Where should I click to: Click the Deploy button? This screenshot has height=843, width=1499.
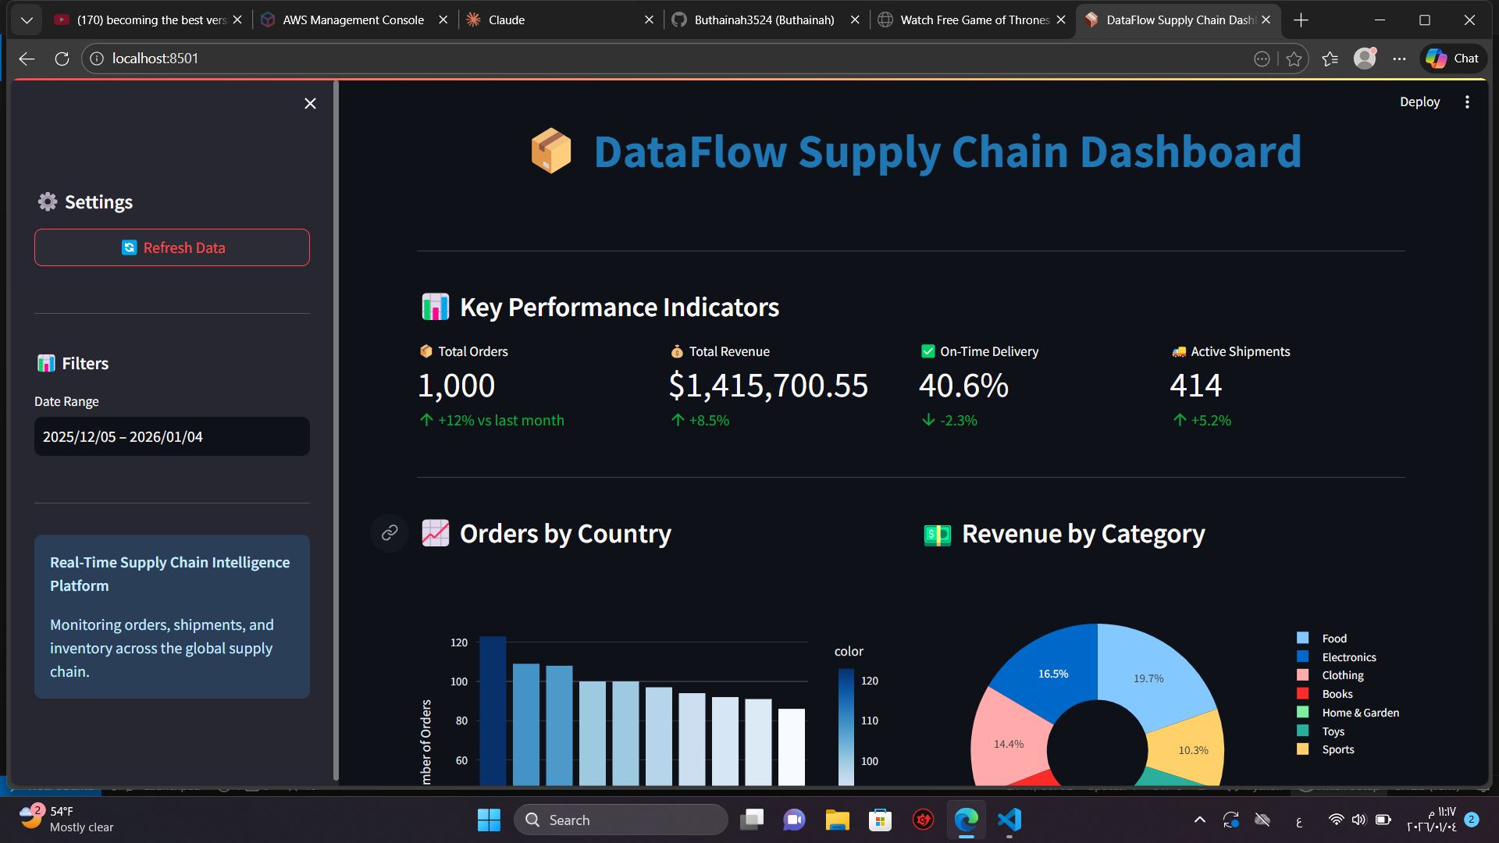(1419, 101)
